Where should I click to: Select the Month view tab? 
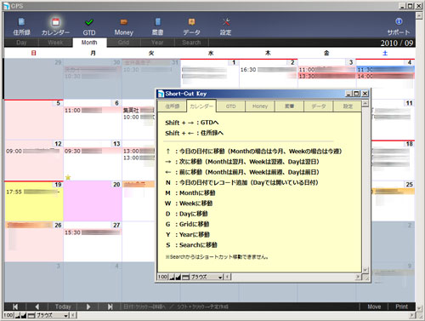89,43
